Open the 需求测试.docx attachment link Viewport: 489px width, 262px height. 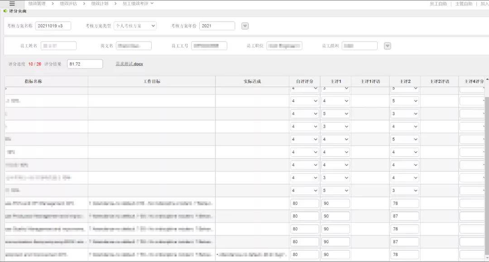click(129, 64)
